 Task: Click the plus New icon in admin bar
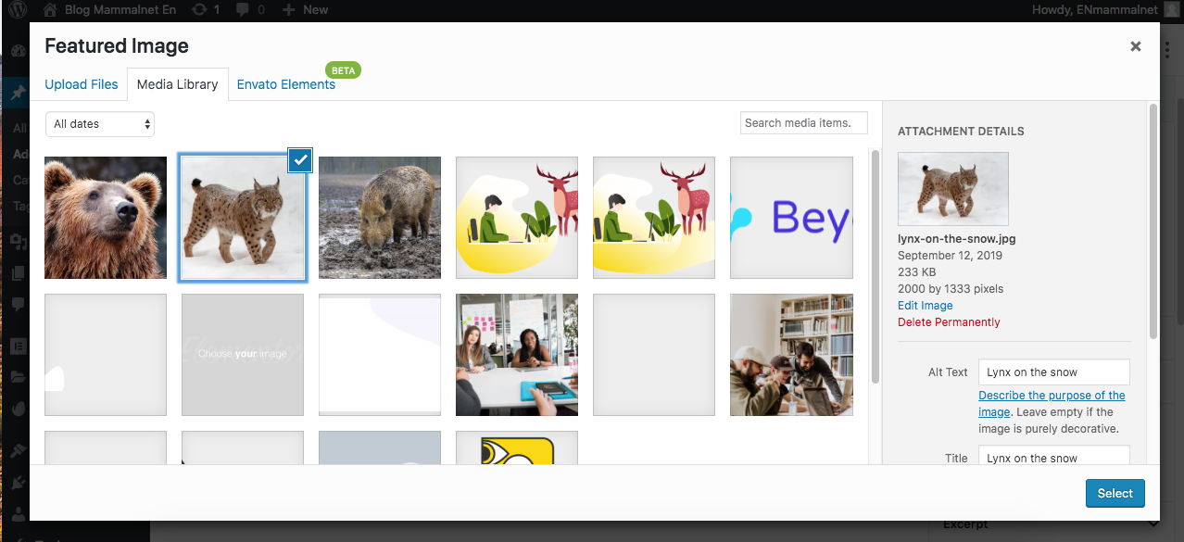point(288,9)
